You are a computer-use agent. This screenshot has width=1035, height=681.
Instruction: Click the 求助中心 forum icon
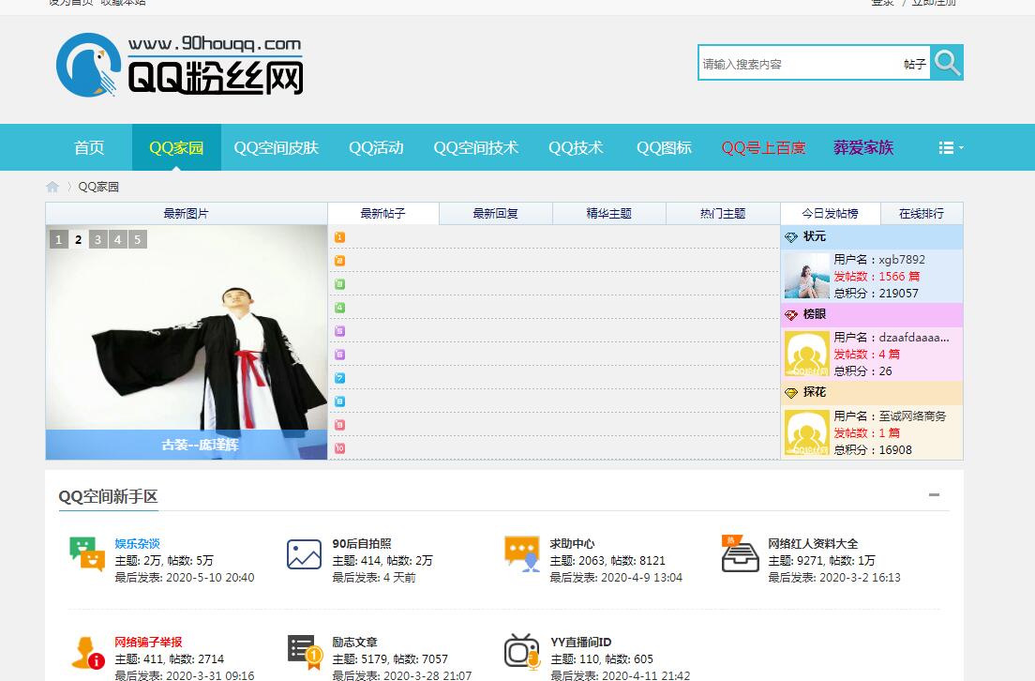coord(522,553)
